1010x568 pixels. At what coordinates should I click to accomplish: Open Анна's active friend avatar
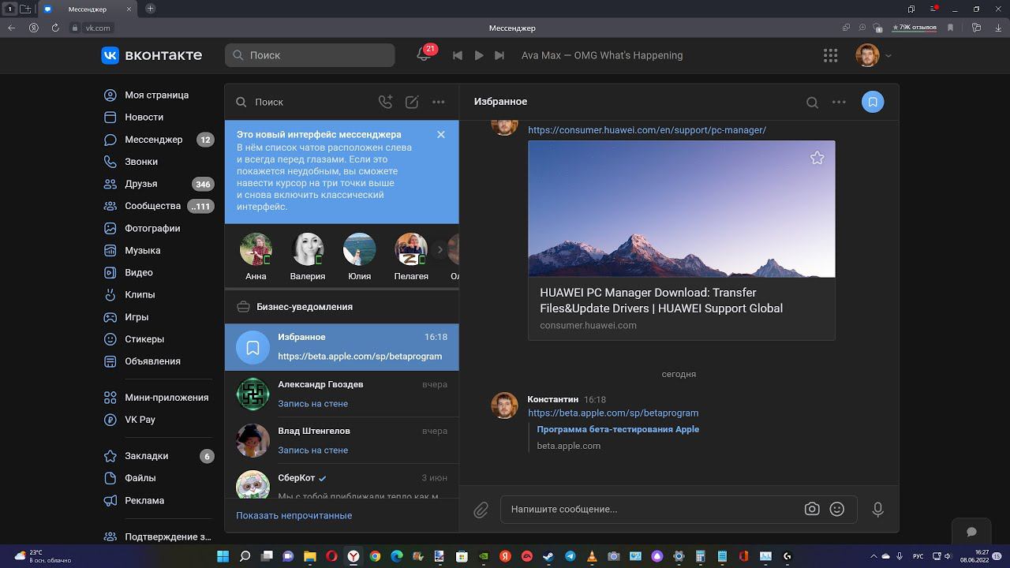pos(256,249)
